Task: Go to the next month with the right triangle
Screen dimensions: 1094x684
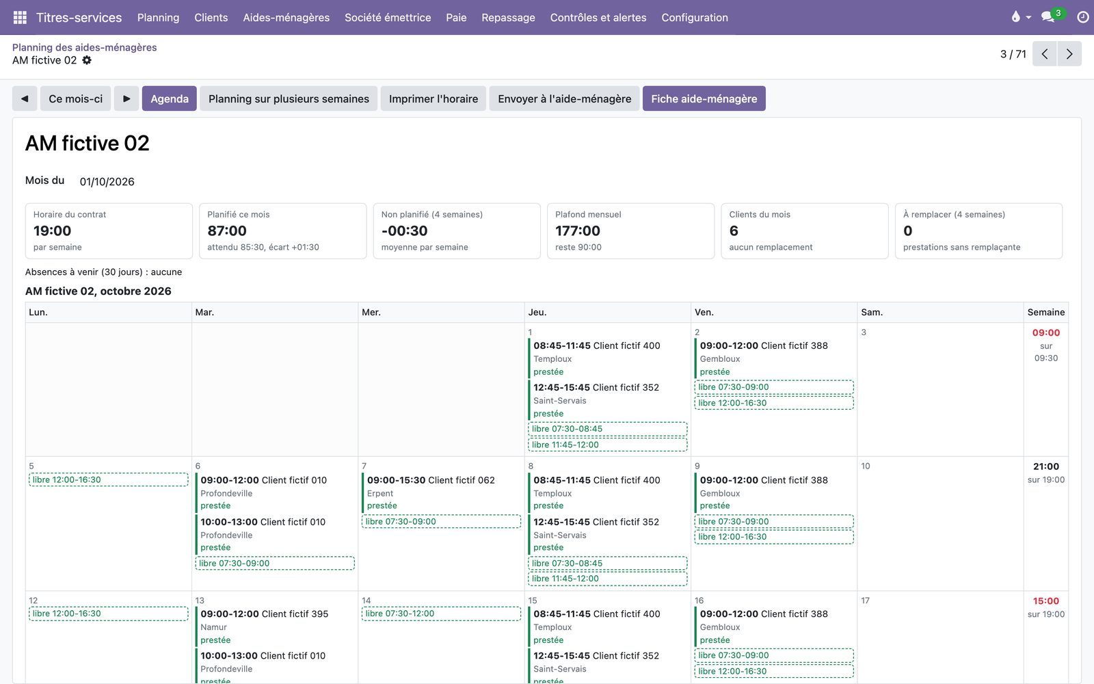Action: (126, 98)
